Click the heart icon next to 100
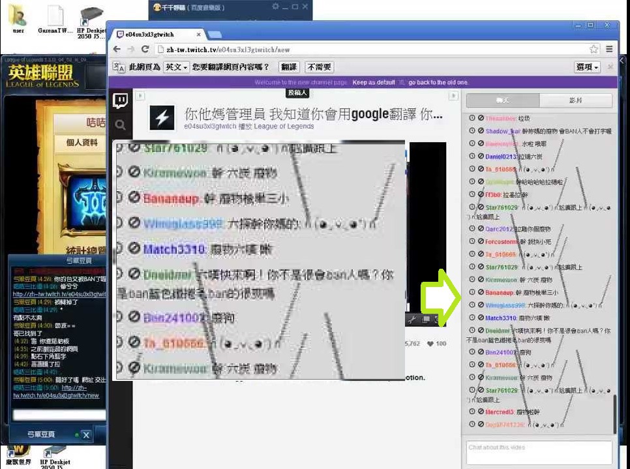 pyautogui.click(x=430, y=344)
